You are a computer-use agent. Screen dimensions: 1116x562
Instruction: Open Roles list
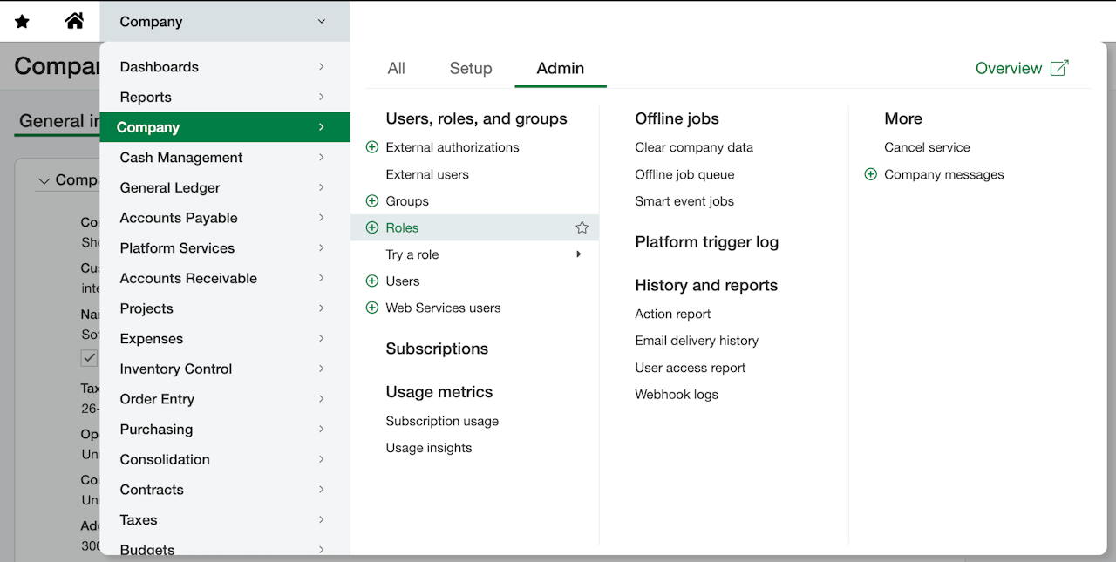pyautogui.click(x=402, y=227)
